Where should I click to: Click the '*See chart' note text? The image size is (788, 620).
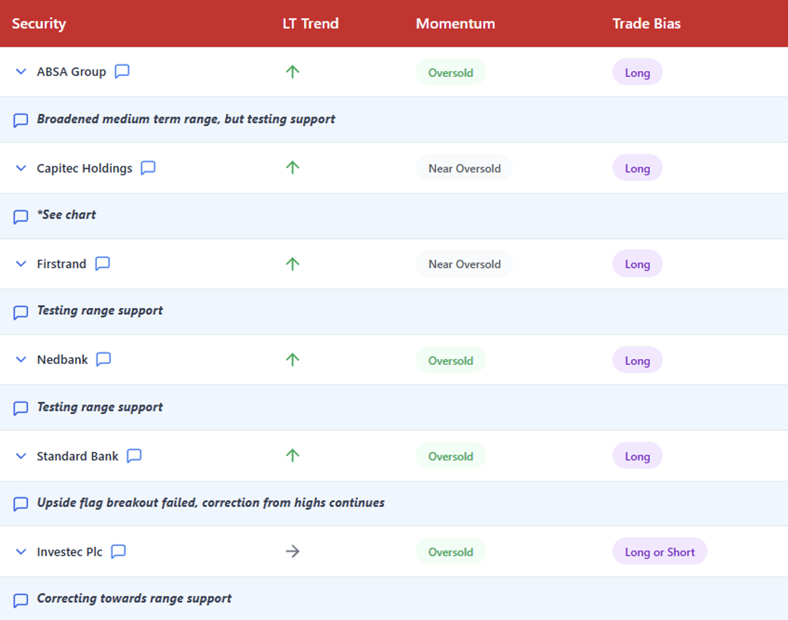tap(67, 214)
